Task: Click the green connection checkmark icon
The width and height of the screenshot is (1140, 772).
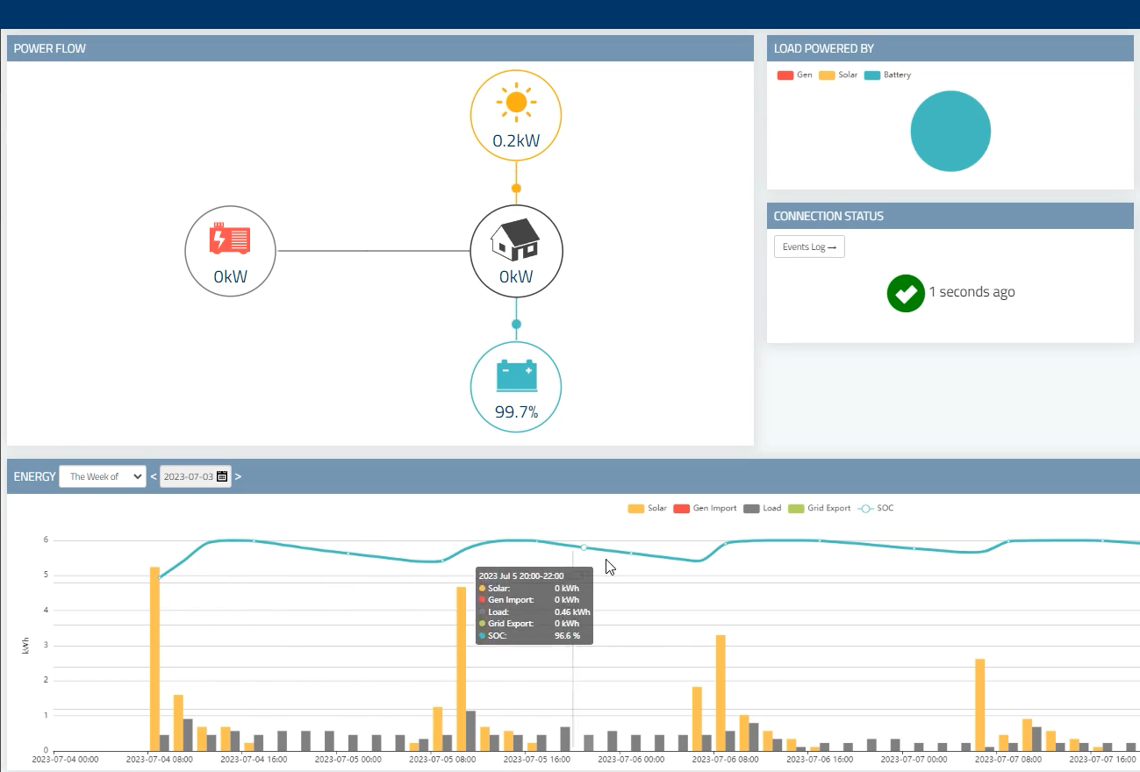Action: point(906,293)
